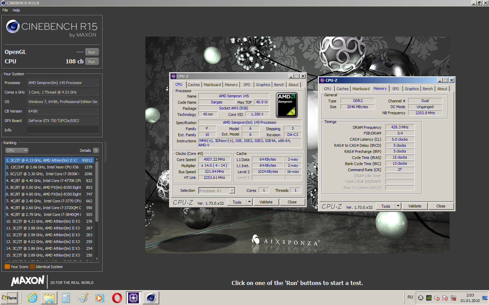
Task: Open Caches tab in right CPU-Z window
Action: pyautogui.click(x=343, y=89)
